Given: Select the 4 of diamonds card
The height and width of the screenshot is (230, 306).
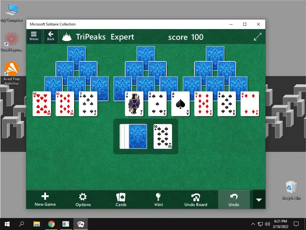Looking at the screenshot, I should (x=250, y=104).
